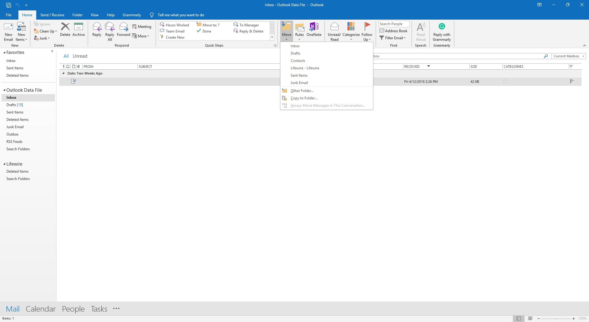Show Unread messages only
The width and height of the screenshot is (589, 322).
click(x=80, y=56)
